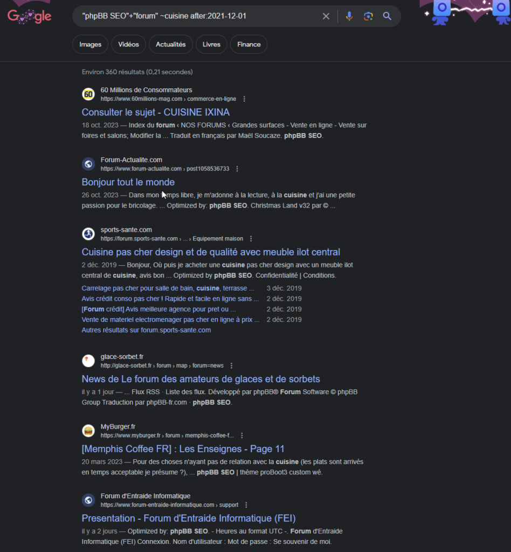This screenshot has height=552, width=511.
Task: Select the Finance filter chip
Action: point(249,44)
